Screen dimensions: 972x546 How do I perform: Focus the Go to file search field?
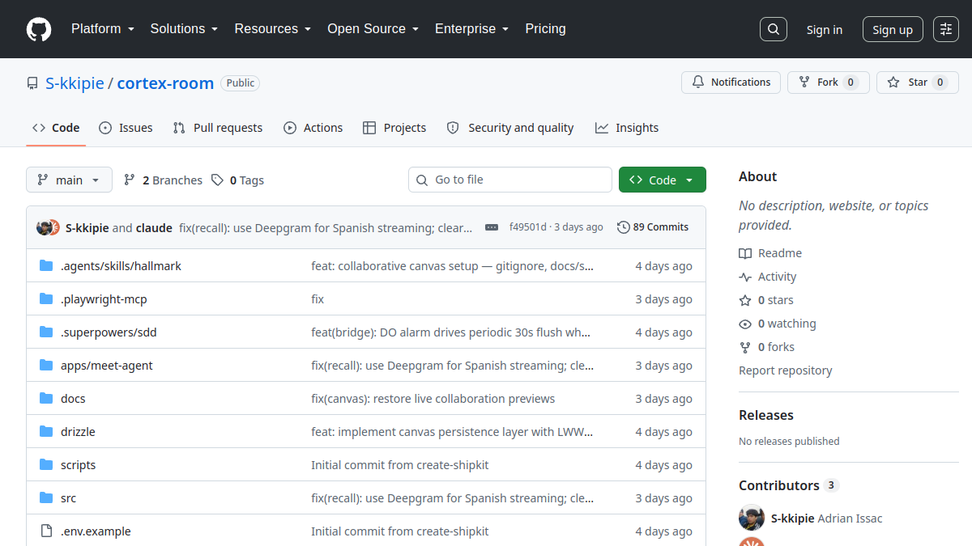tap(510, 180)
